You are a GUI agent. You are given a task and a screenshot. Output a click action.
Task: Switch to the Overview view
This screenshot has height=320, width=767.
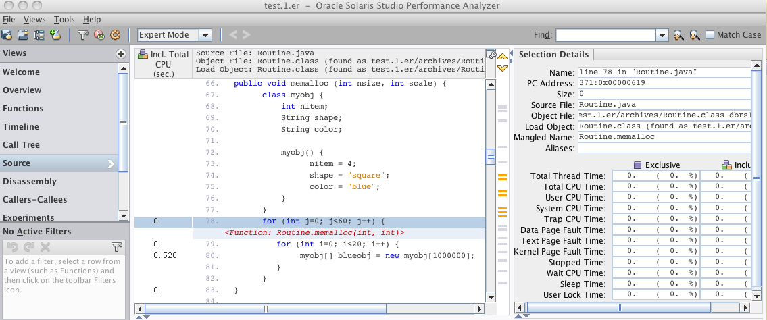click(x=59, y=90)
